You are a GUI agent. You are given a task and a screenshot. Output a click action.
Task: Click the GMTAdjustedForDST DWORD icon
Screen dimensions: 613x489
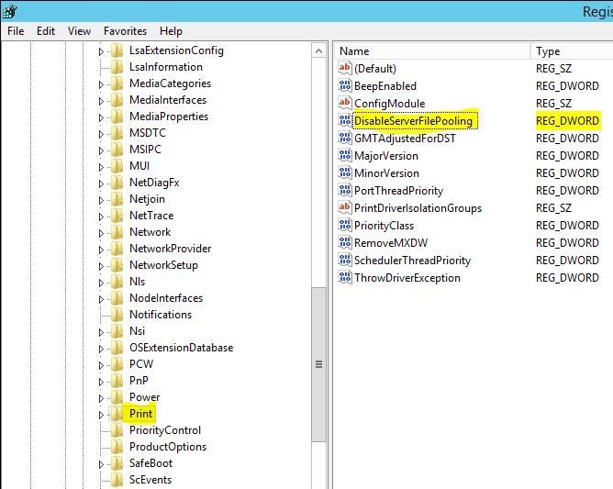coord(345,138)
